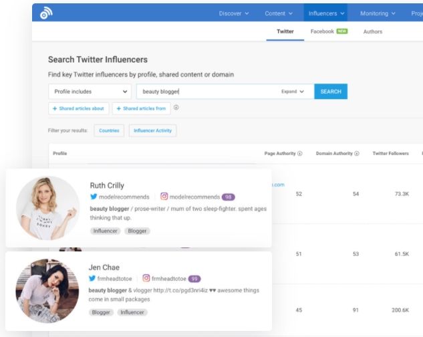Click the Twitter Followers column header
Image resolution: width=423 pixels, height=337 pixels.
coord(391,153)
